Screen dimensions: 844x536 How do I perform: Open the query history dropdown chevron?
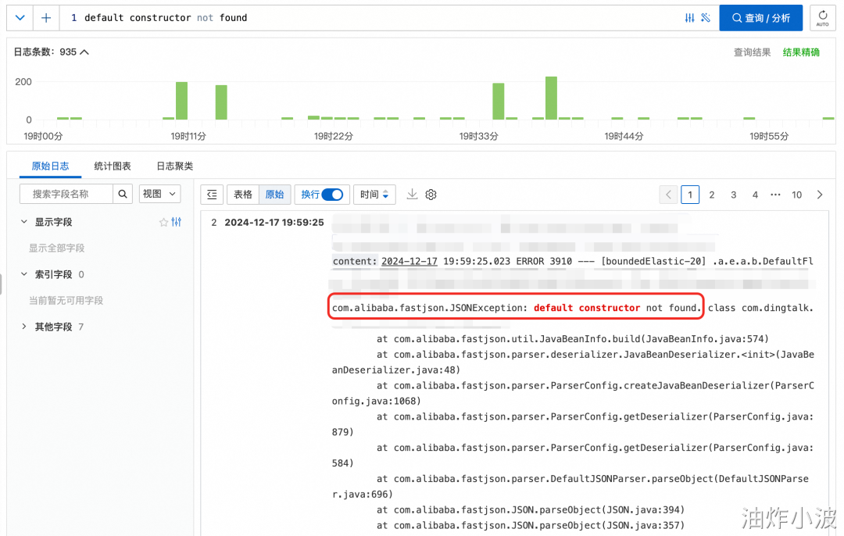(20, 18)
